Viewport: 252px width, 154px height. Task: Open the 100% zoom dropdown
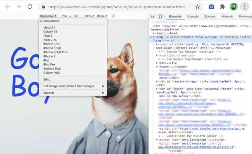(90, 16)
